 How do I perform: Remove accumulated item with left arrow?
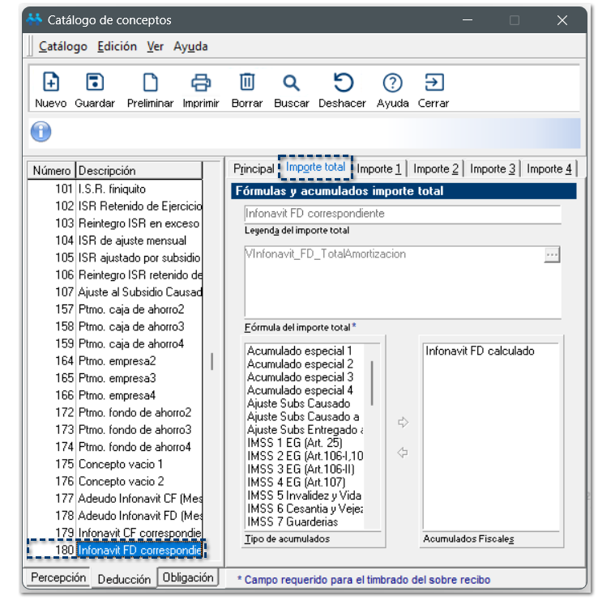pos(403,453)
